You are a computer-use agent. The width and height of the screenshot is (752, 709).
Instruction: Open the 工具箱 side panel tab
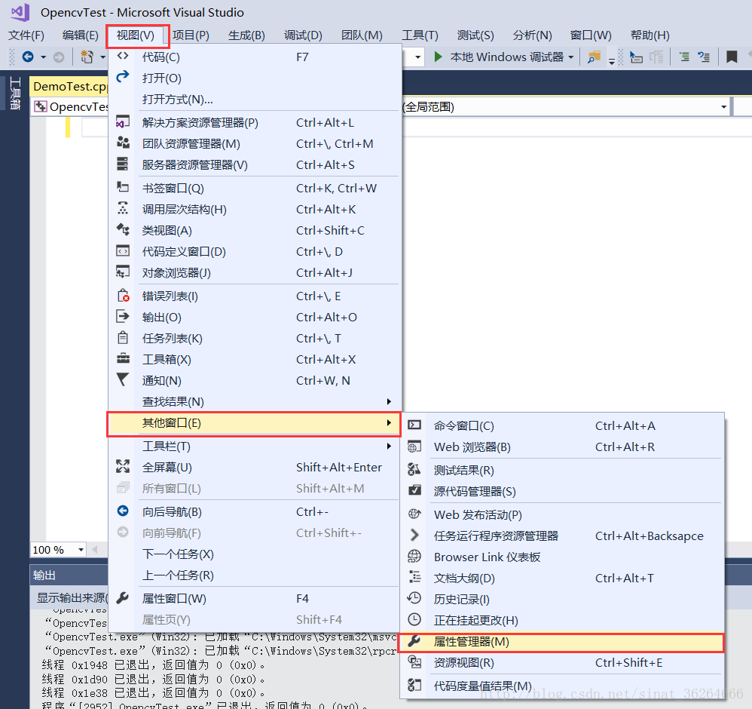[x=15, y=94]
